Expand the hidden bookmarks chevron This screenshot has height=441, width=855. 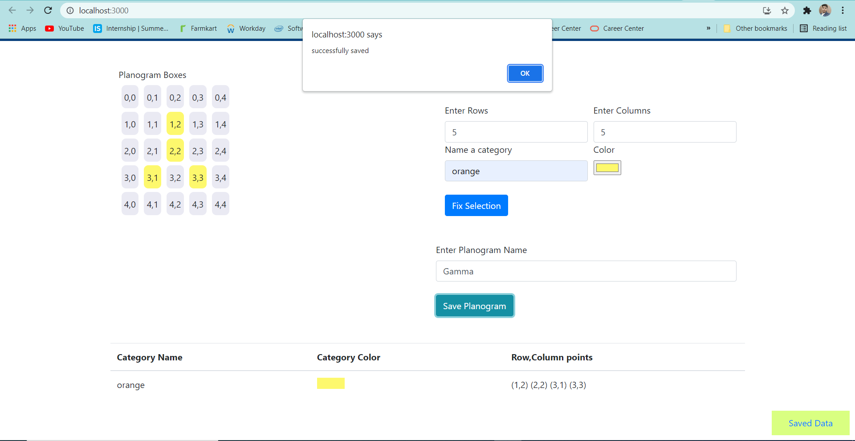[708, 28]
